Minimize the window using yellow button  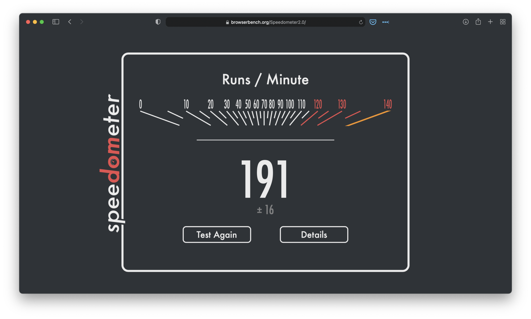coord(35,22)
